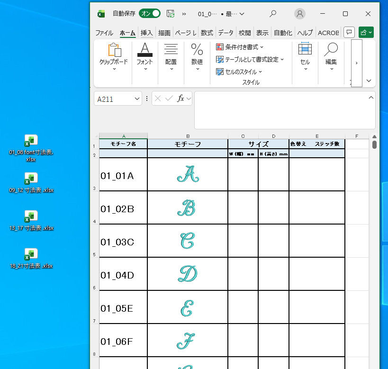Expand Format as Table (テーブルとして書式設定) dropdown
Viewport: 388px width, 369px height.
point(250,60)
